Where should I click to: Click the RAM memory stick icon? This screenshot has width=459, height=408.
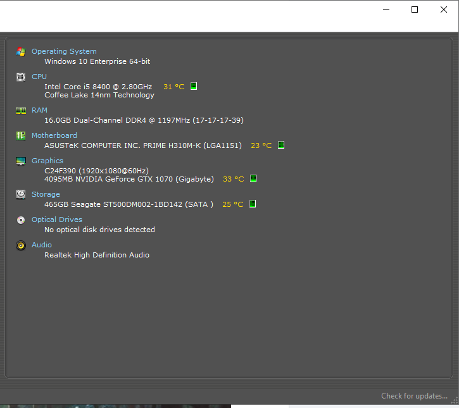click(21, 111)
